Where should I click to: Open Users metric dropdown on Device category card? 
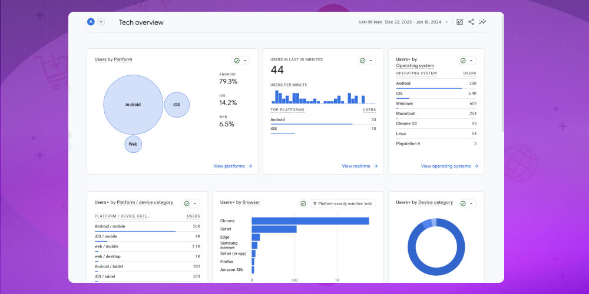click(x=403, y=202)
